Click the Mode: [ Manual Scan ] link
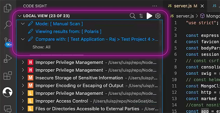The height and width of the screenshot is (113, 220). [x=59, y=24]
